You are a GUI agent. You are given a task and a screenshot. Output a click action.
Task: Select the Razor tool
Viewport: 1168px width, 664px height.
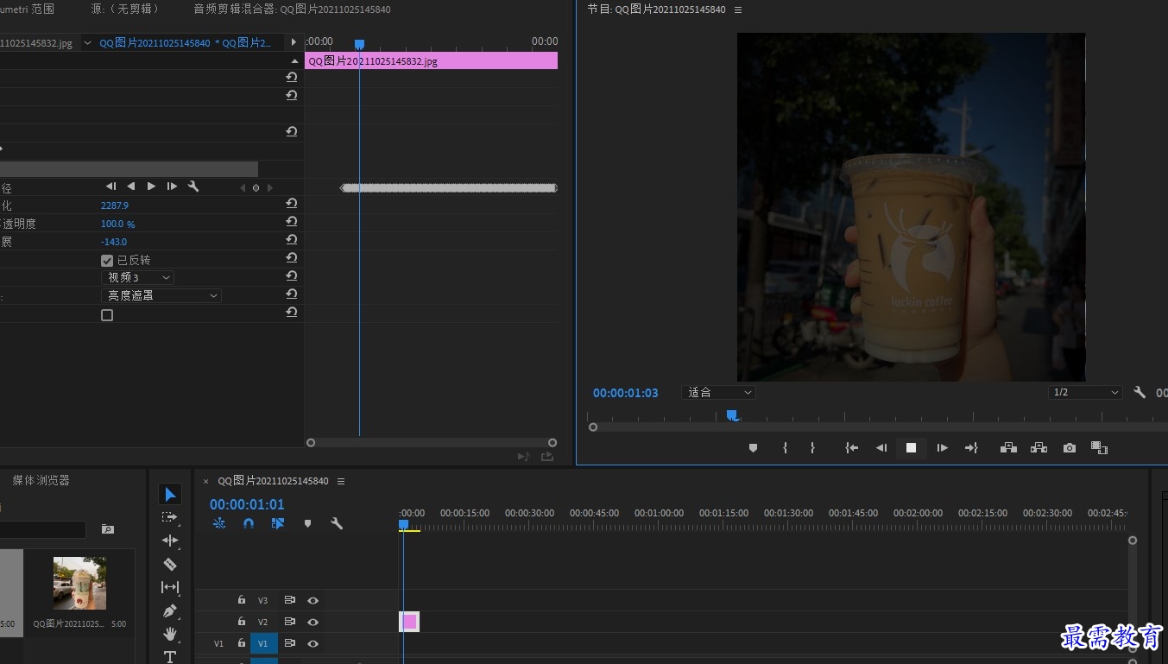click(170, 564)
